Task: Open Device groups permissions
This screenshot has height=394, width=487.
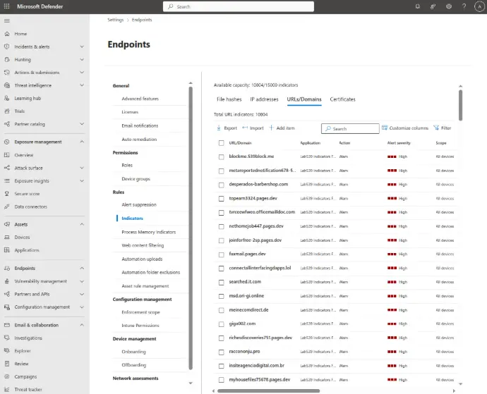Action: [x=136, y=179]
